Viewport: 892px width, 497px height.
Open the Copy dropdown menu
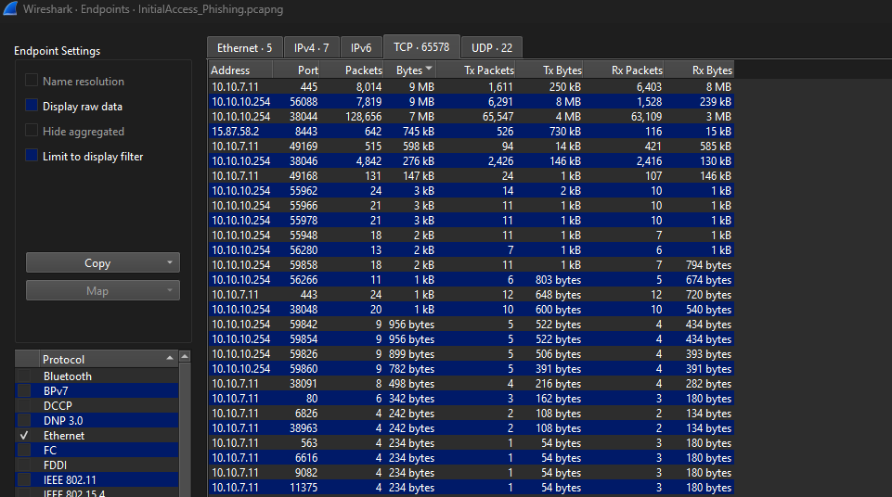click(169, 263)
